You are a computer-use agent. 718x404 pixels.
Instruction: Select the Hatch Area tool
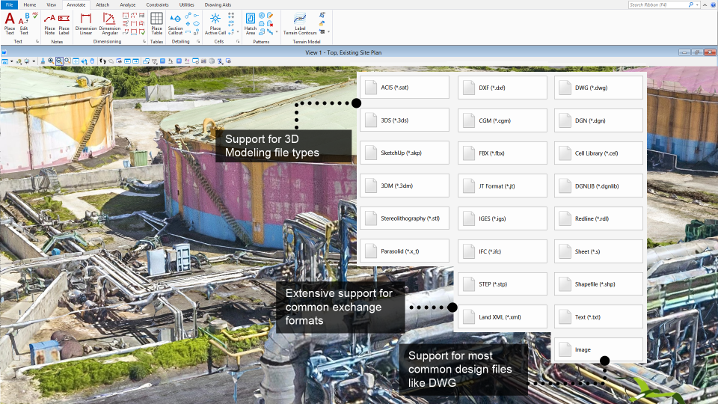251,22
